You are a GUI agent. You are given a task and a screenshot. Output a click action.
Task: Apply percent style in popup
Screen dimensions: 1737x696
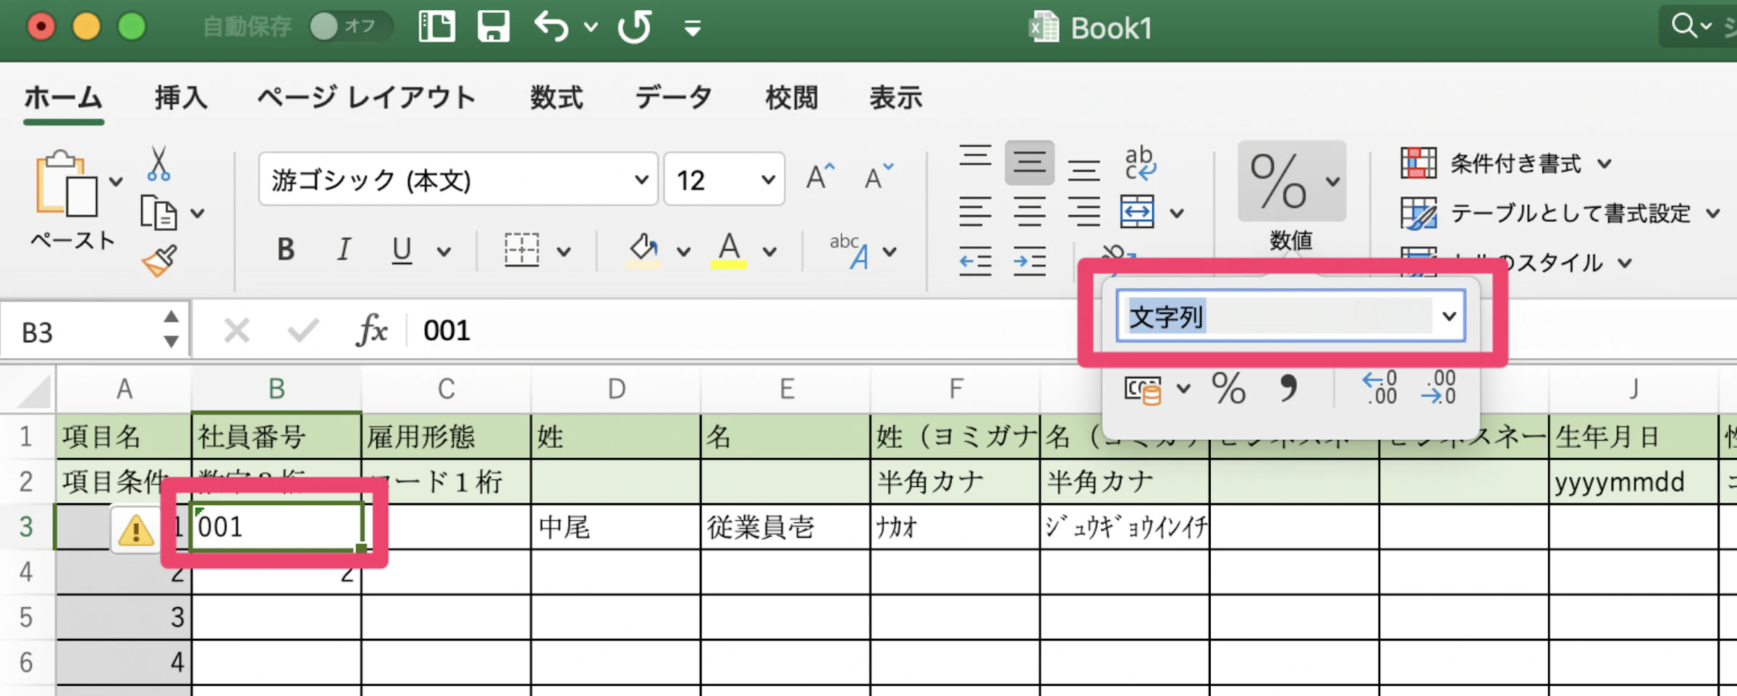coord(1229,389)
